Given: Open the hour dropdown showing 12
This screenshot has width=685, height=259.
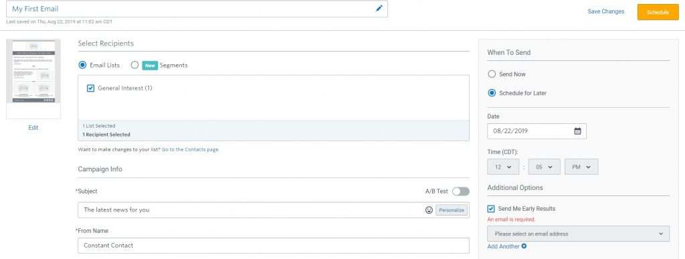Looking at the screenshot, I should tap(503, 167).
